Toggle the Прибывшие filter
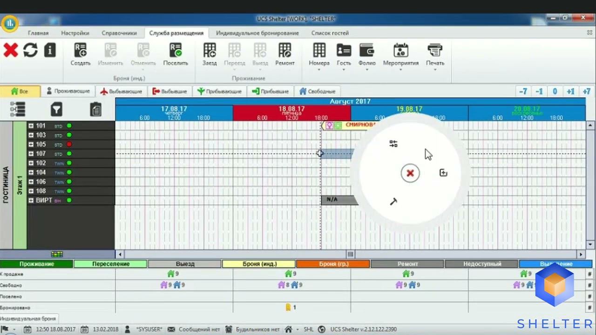596x335 pixels. [x=271, y=91]
